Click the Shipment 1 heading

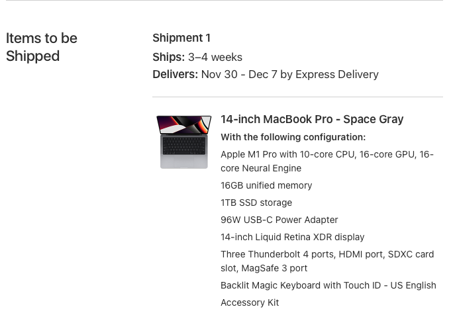pos(181,38)
